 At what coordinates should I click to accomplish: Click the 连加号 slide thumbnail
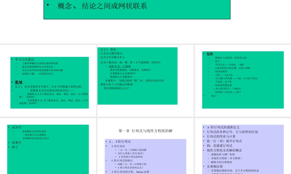click(x=48, y=145)
